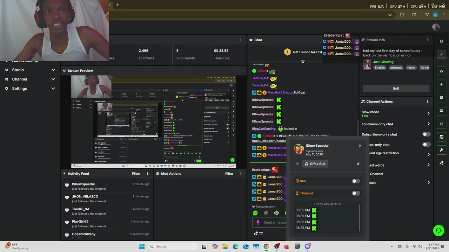
Task: Click the purple microphone in chat input
Action: [258, 222]
